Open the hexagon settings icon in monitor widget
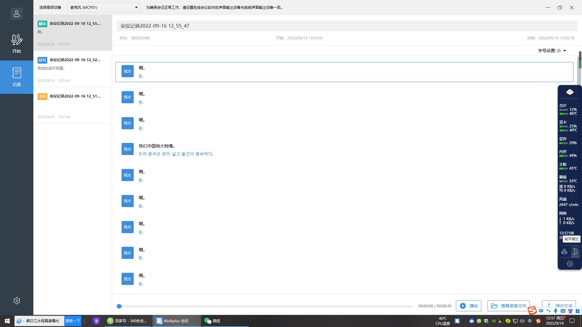The height and width of the screenshot is (327, 582). [570, 264]
